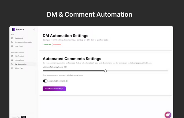
Task: Click the FREE plan badge
Action: [24, 117]
